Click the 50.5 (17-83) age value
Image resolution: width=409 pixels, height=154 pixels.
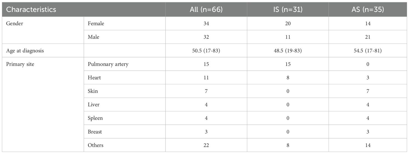click(x=206, y=51)
